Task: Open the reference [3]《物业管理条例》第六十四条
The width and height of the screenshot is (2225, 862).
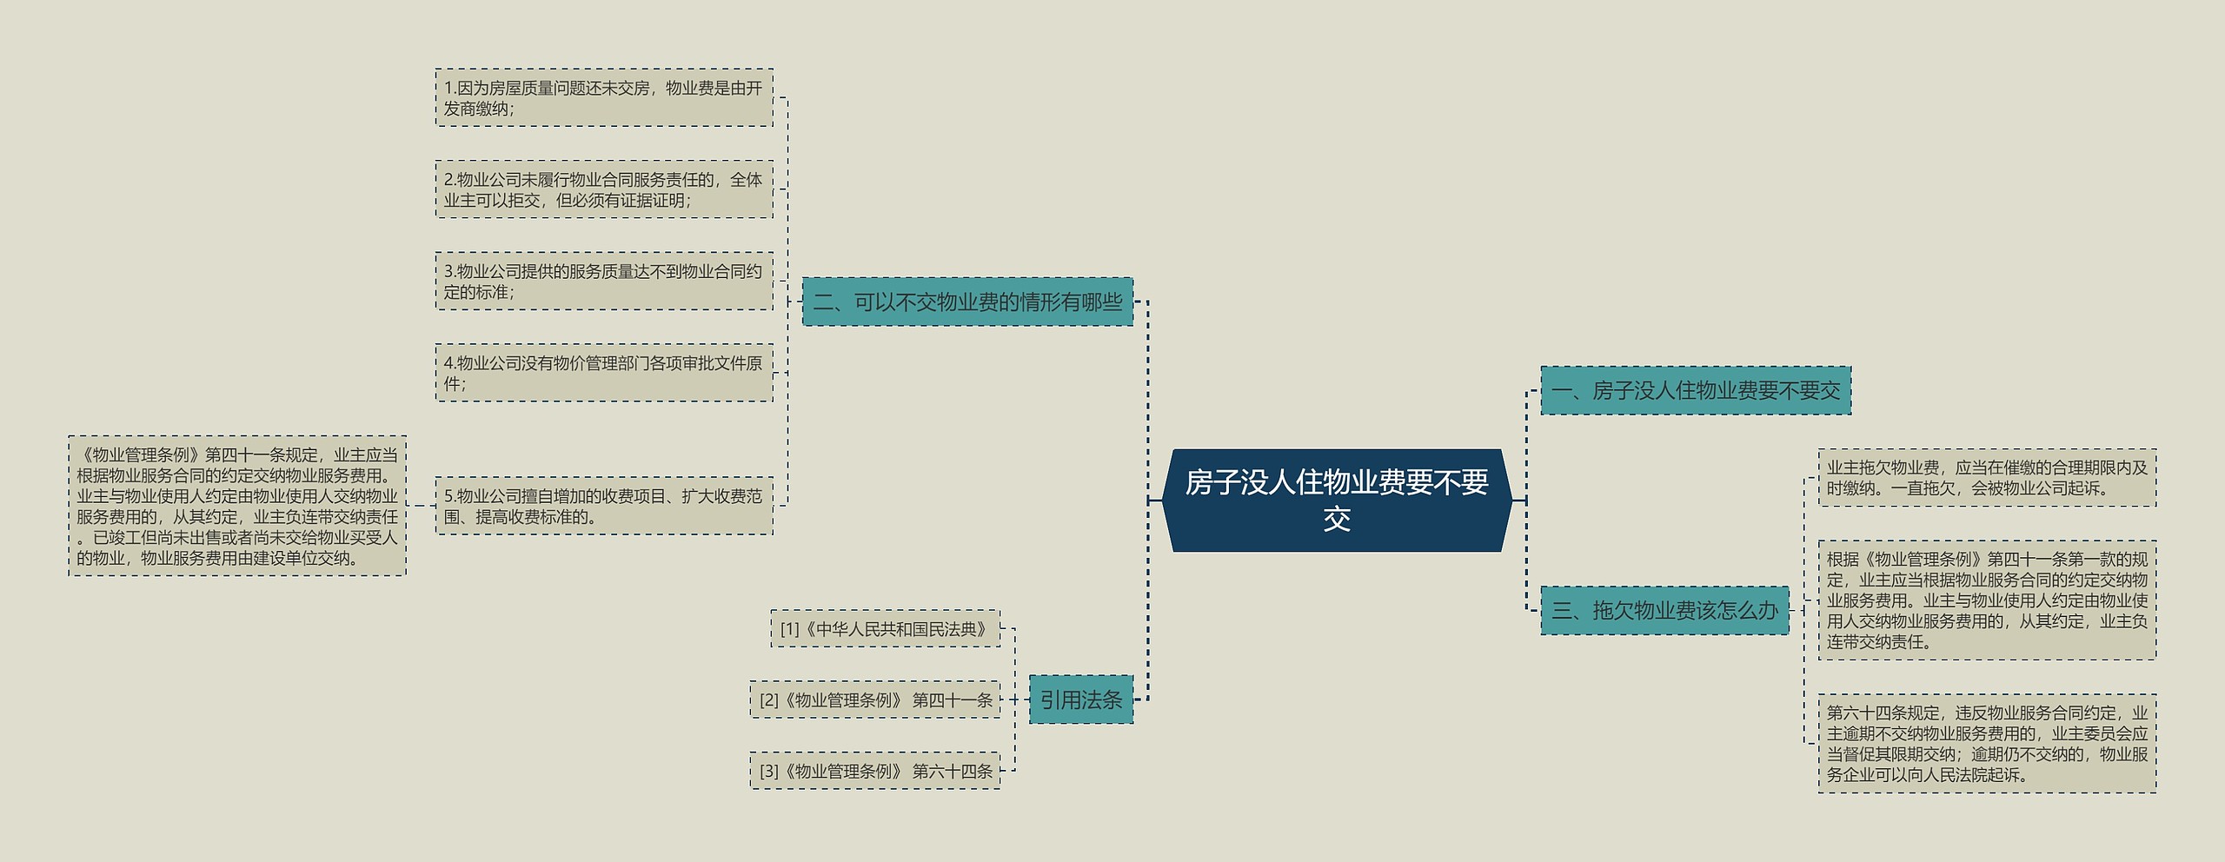Action: point(875,771)
